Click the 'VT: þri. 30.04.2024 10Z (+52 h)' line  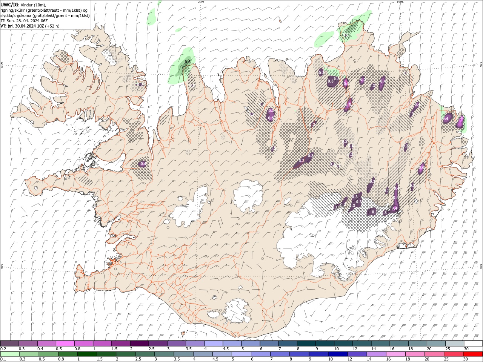pos(30,26)
